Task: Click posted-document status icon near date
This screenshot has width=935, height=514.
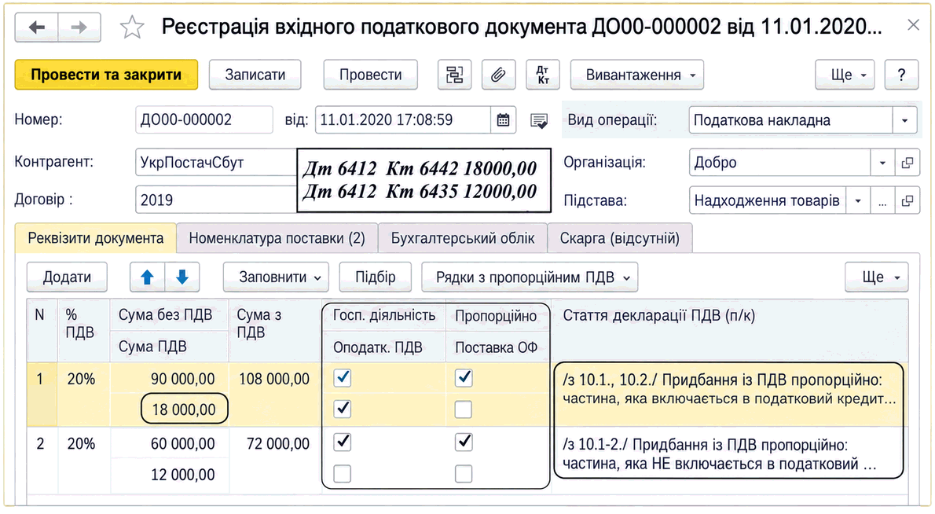Action: [539, 121]
